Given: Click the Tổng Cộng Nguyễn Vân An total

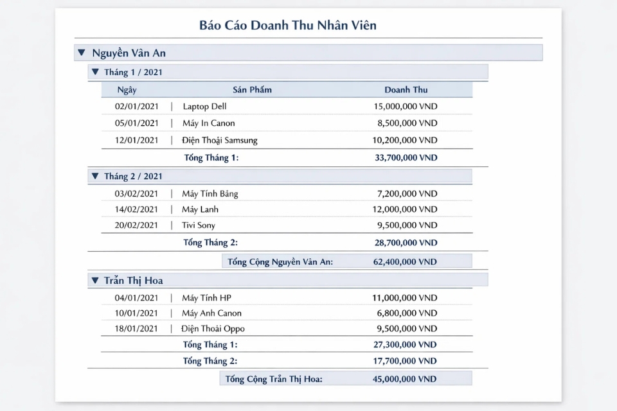Looking at the screenshot, I should pos(346,261).
